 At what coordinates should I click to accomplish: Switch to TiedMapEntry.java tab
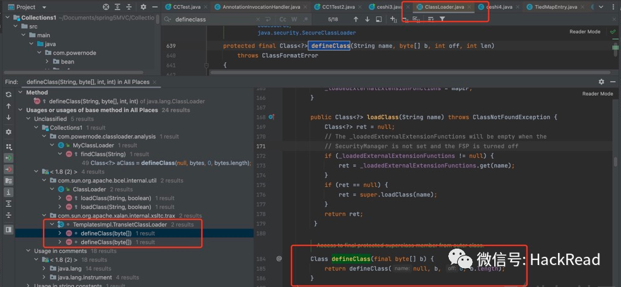pos(556,7)
